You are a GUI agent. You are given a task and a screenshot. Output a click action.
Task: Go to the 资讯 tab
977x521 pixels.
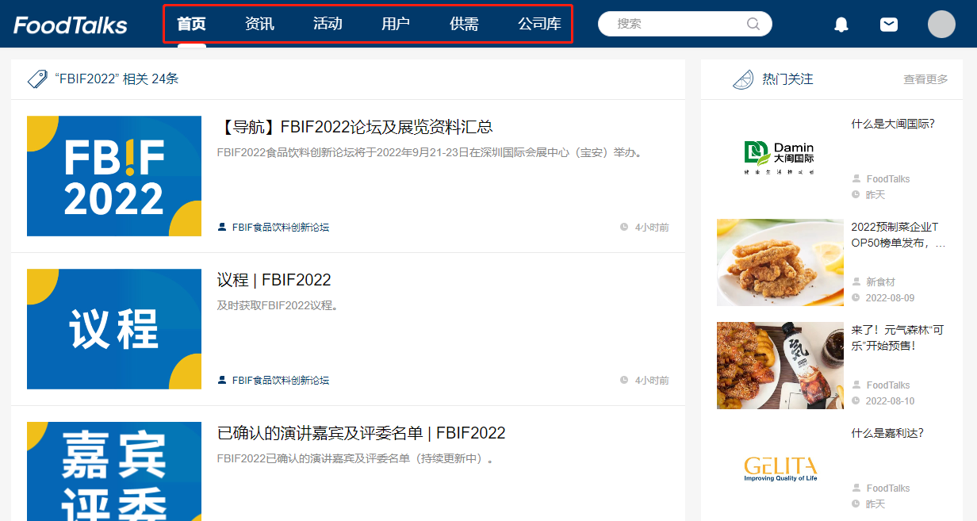[259, 24]
